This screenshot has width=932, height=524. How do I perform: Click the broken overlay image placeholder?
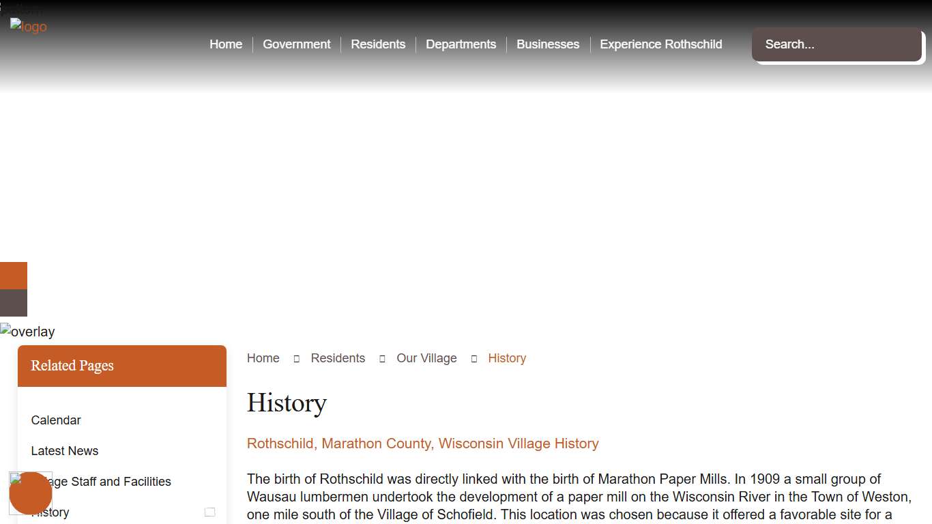tap(27, 332)
